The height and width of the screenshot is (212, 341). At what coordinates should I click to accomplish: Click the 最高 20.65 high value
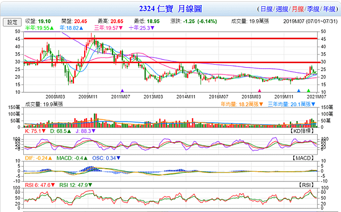point(110,21)
